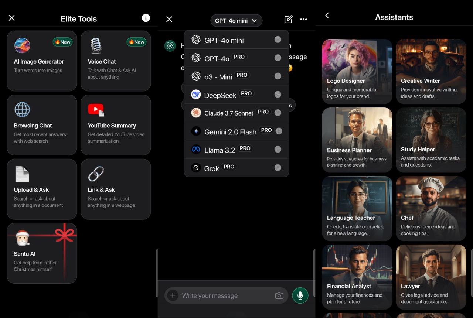473x318 pixels.
Task: Open the Language Teacher assistant
Action: 357,208
